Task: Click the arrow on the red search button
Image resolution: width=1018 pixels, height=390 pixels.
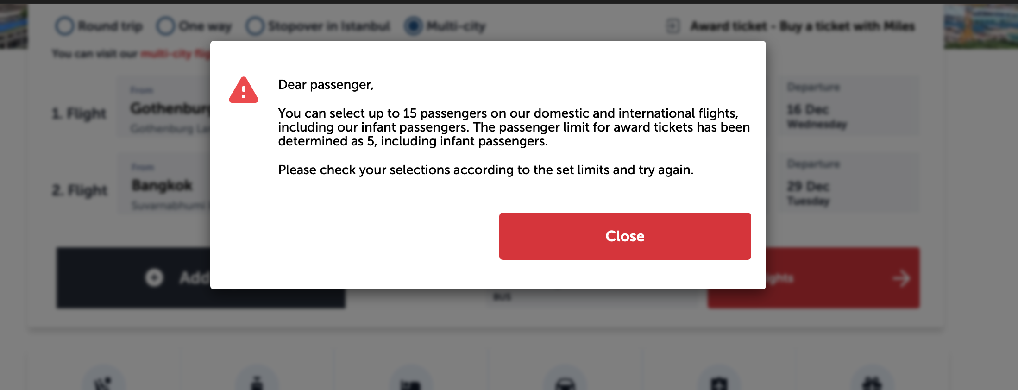Action: coord(901,278)
